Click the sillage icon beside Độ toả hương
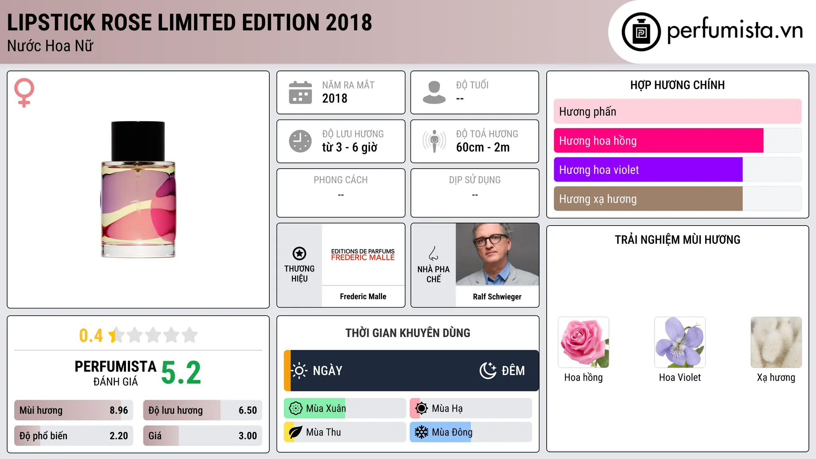 [434, 141]
